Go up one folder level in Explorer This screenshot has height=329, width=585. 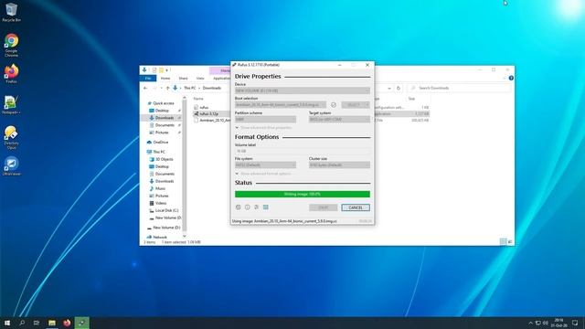point(167,88)
